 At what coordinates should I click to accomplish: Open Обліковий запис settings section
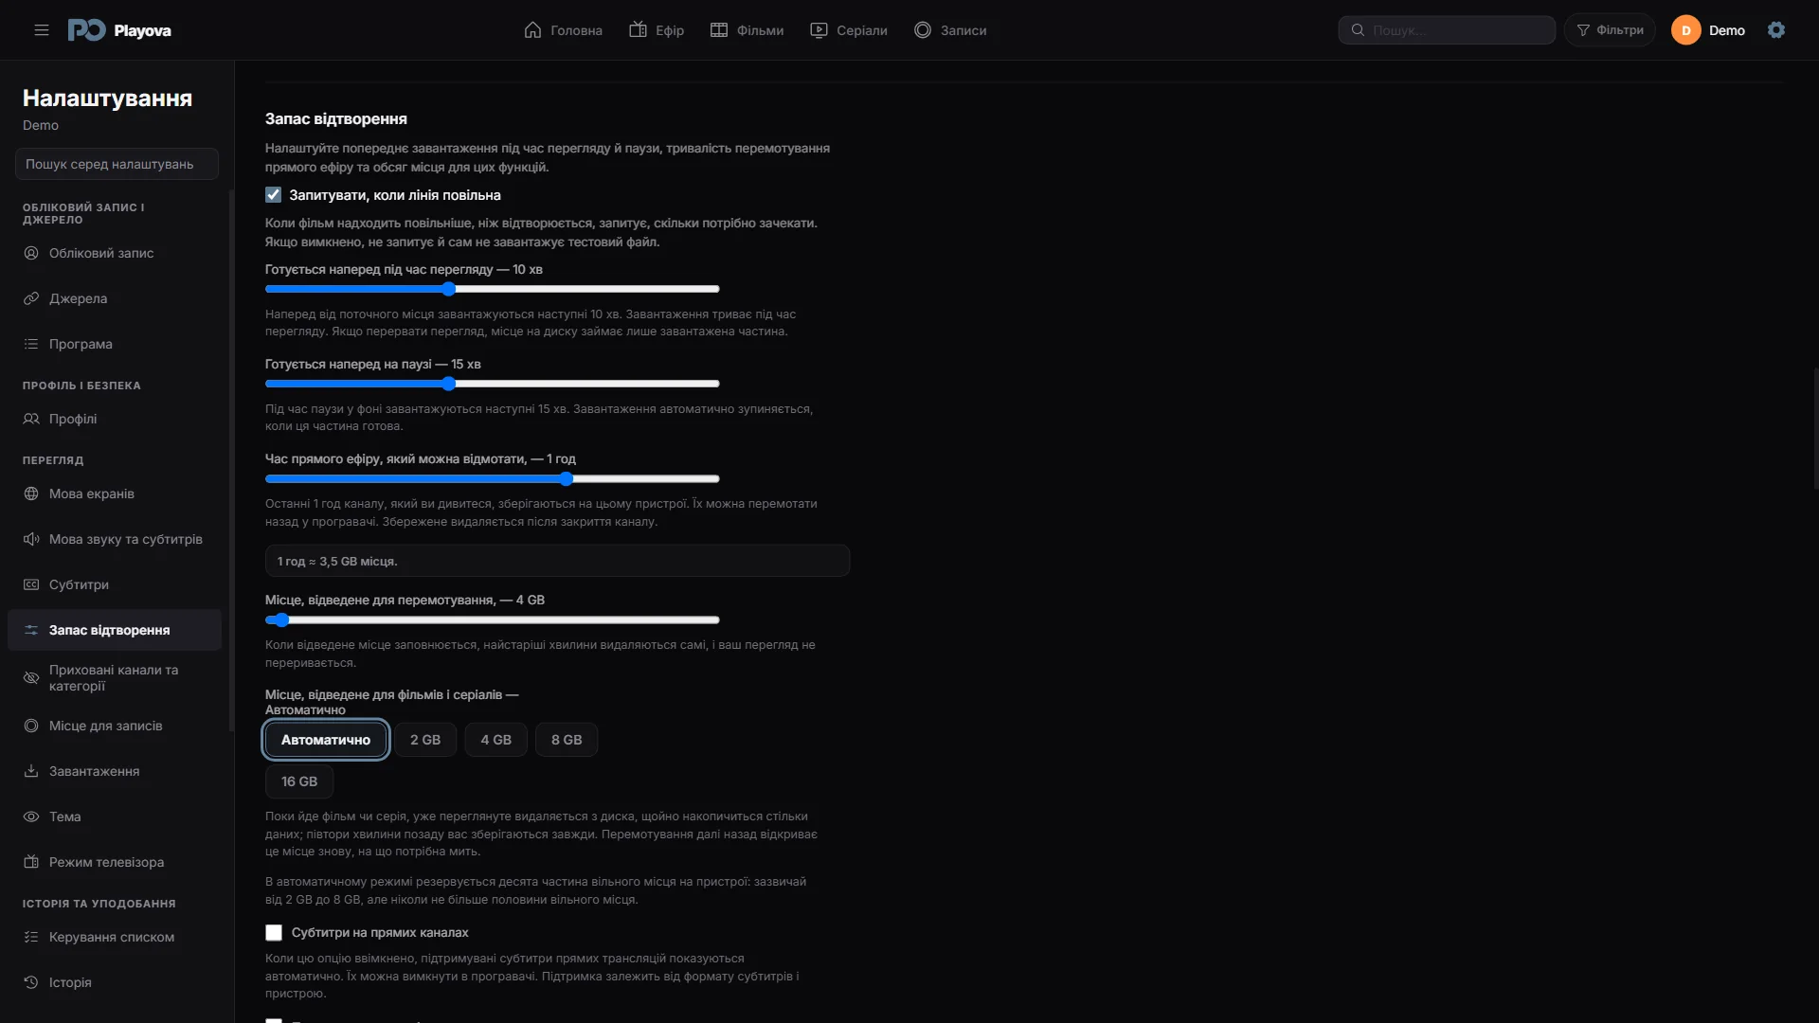coord(115,253)
